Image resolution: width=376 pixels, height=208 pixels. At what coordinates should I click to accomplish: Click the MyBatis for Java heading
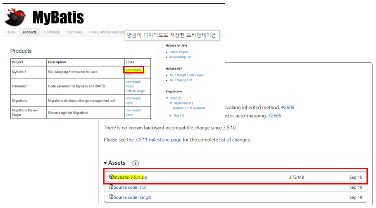(x=176, y=45)
